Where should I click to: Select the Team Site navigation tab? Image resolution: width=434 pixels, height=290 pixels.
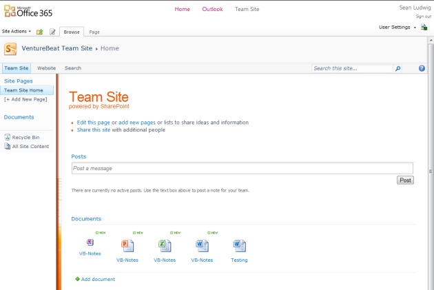17,68
